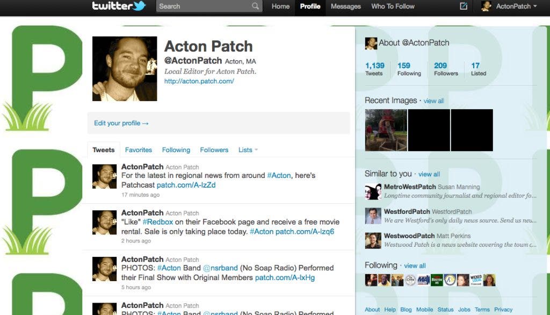Go to the Home menu item

pos(280,6)
